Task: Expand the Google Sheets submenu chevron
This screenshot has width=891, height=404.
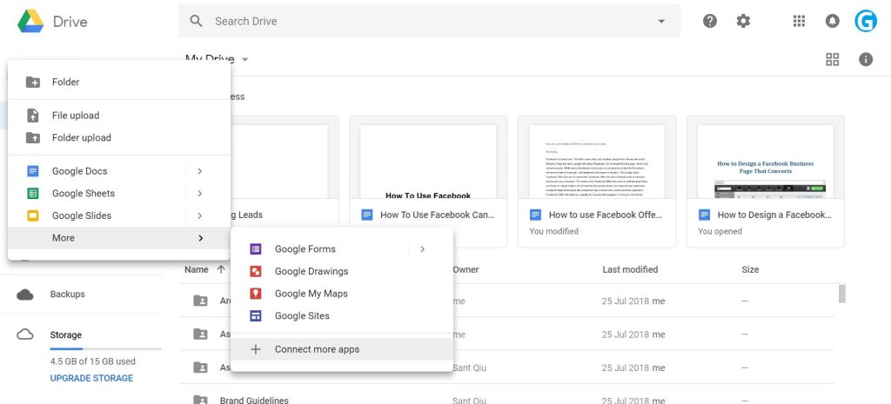Action: 199,193
